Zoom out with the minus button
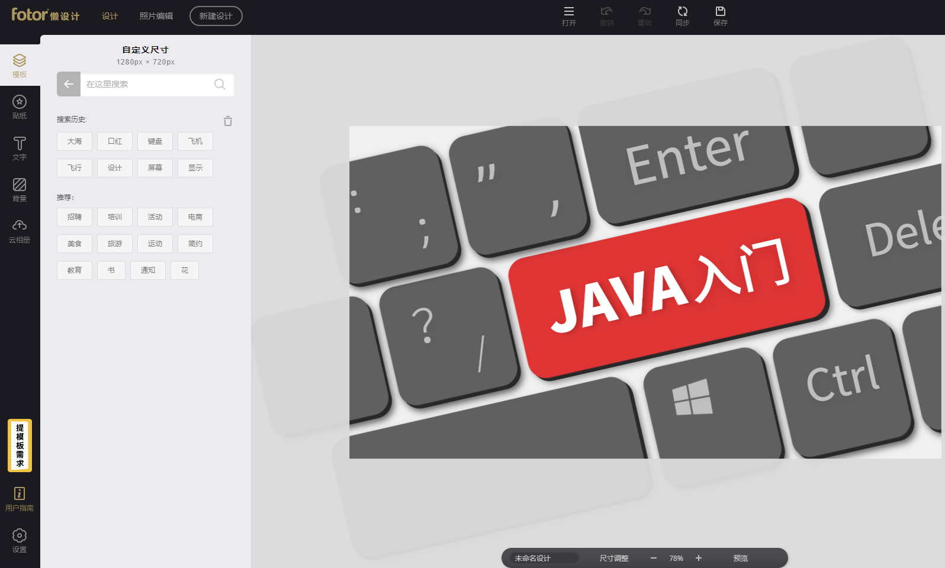 654,558
